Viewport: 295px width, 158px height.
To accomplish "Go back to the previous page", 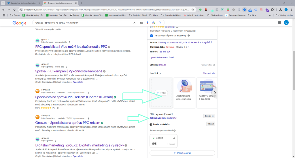I will pyautogui.click(x=3, y=9).
